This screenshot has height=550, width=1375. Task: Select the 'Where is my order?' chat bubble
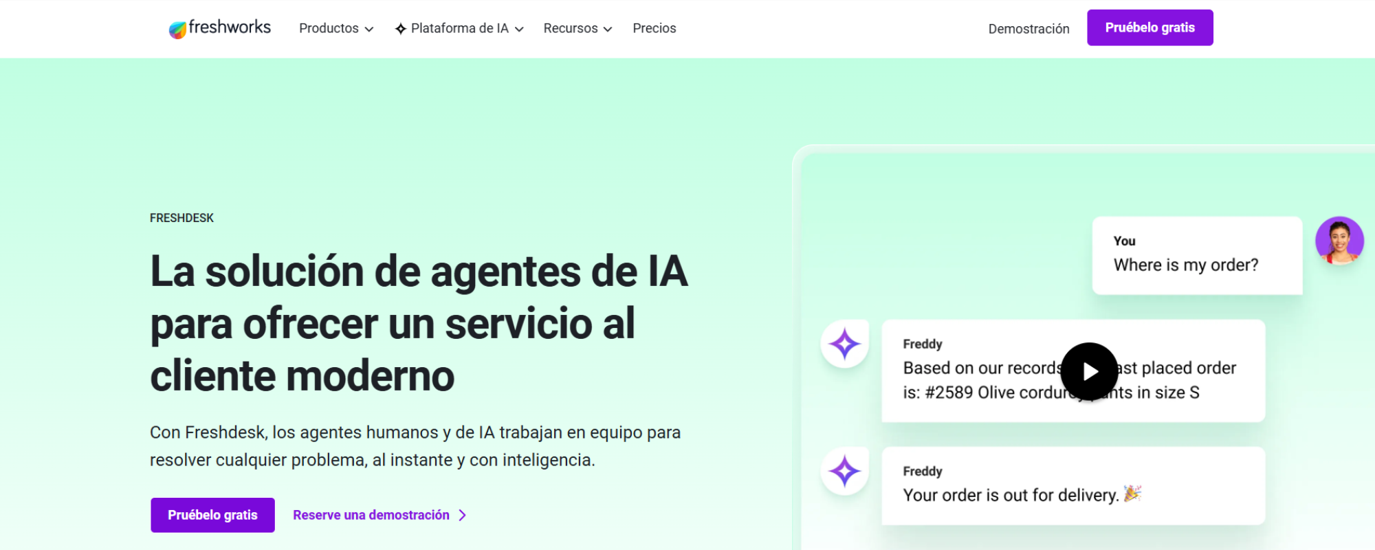(1197, 256)
